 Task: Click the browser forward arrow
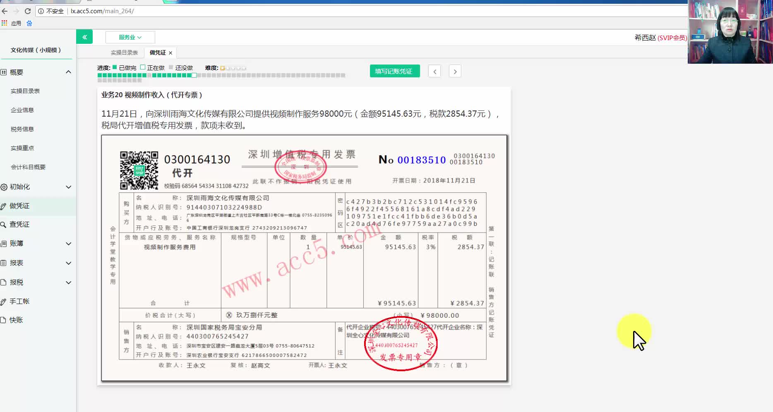16,11
